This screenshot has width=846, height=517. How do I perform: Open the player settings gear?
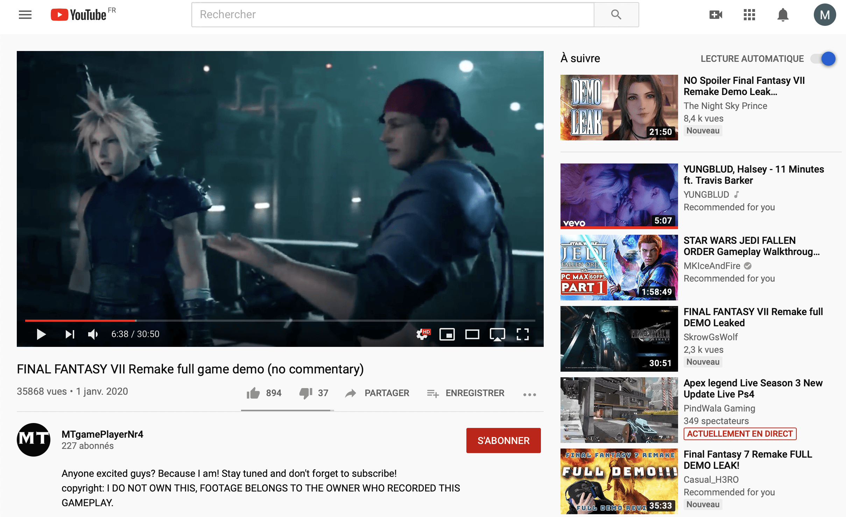(422, 334)
